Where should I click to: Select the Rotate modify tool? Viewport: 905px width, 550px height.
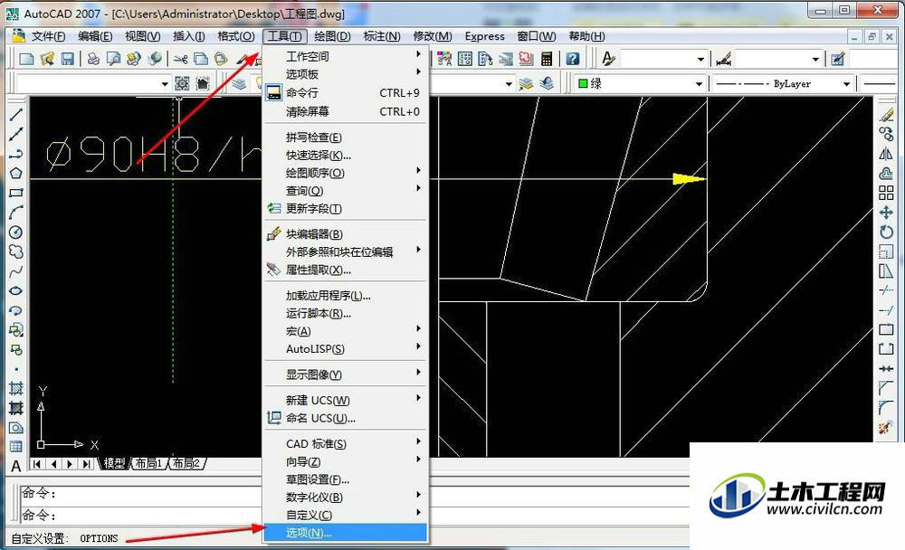(886, 232)
